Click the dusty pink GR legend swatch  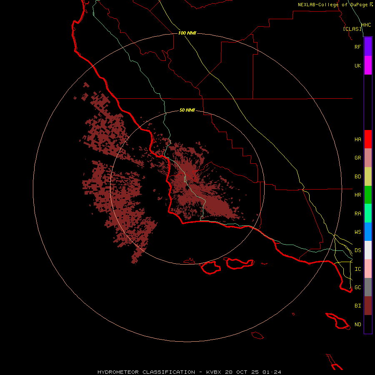click(368, 158)
